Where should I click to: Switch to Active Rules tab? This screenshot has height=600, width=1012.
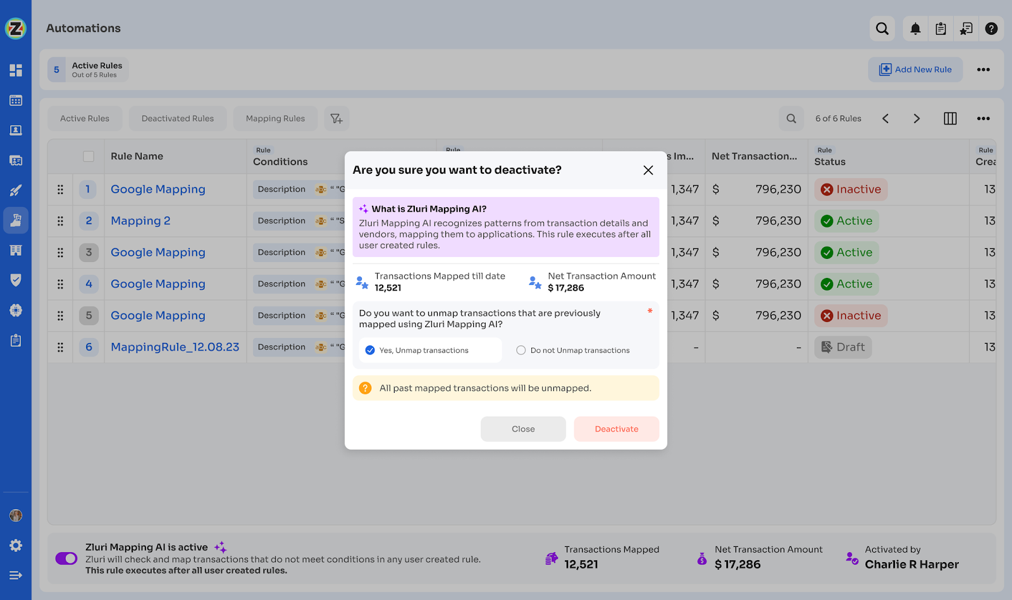85,119
